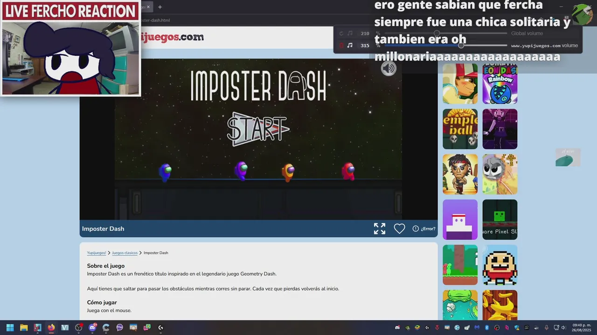
Task: Open the headband warrior game thumbnail
Action: coord(460,174)
